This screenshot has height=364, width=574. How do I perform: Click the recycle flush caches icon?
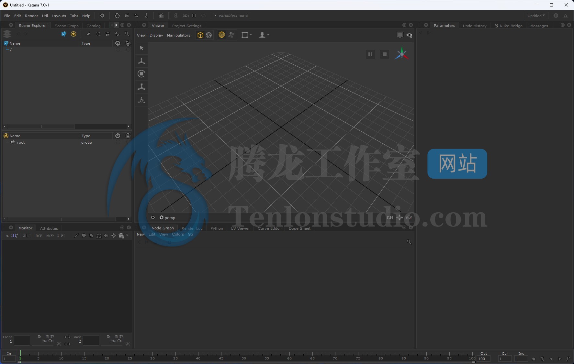[117, 16]
